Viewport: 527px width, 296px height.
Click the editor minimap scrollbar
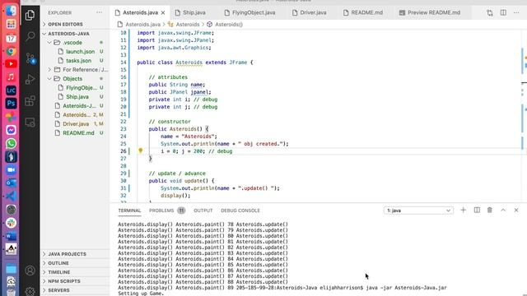(524, 116)
